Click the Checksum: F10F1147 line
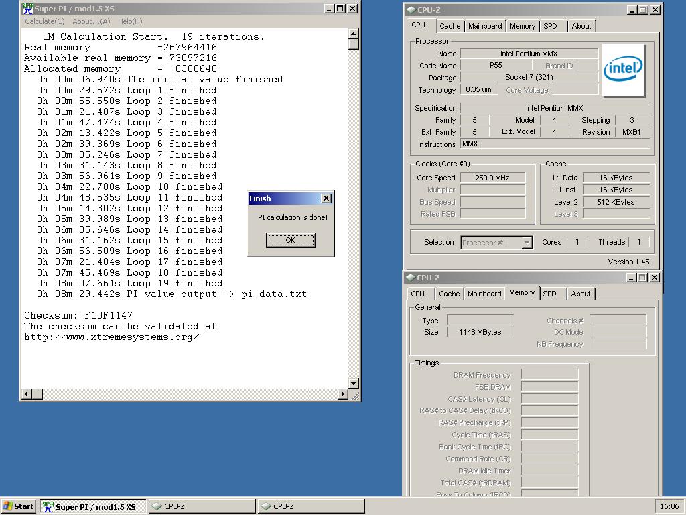686x515 pixels. pos(78,315)
